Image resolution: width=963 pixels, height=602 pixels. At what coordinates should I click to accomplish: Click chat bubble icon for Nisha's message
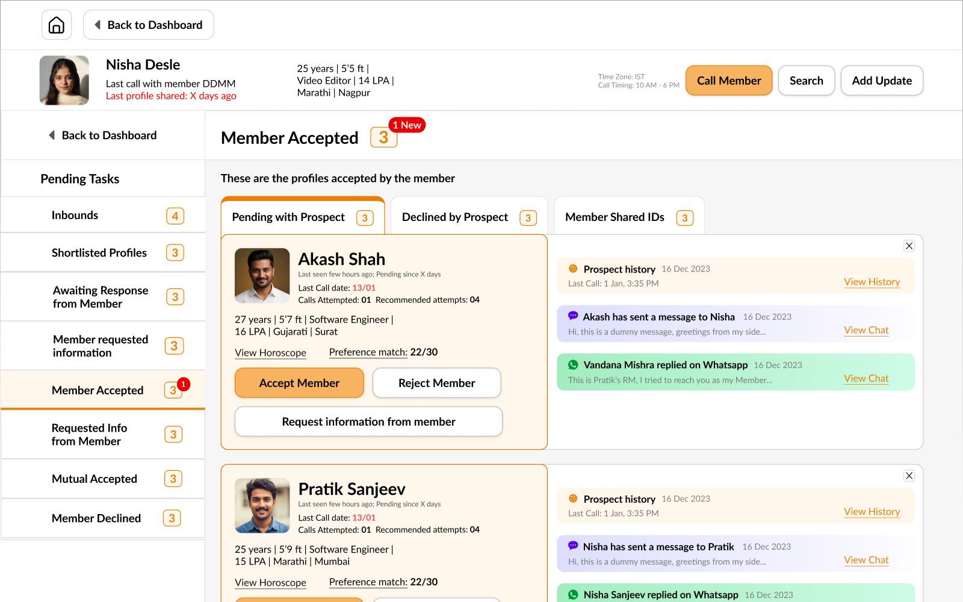pyautogui.click(x=573, y=545)
